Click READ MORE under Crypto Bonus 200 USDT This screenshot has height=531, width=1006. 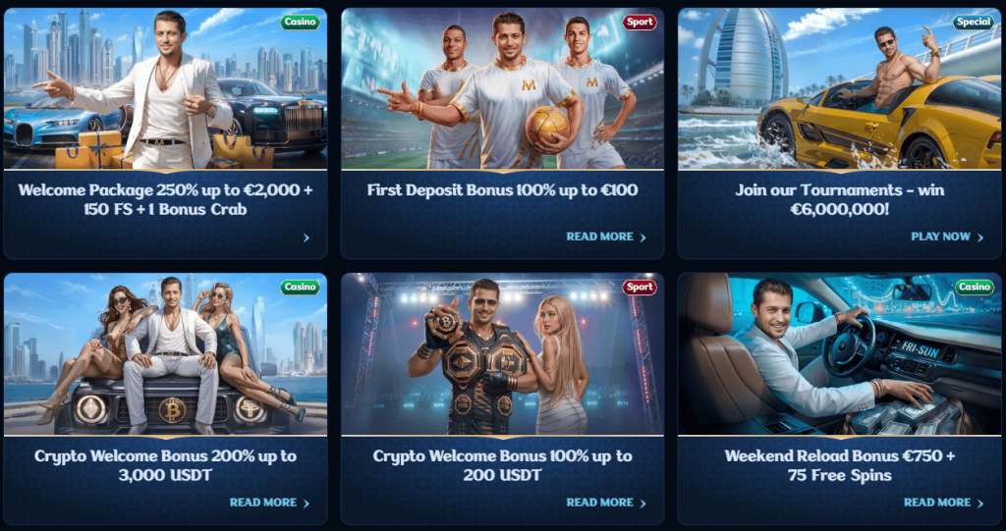(x=606, y=503)
